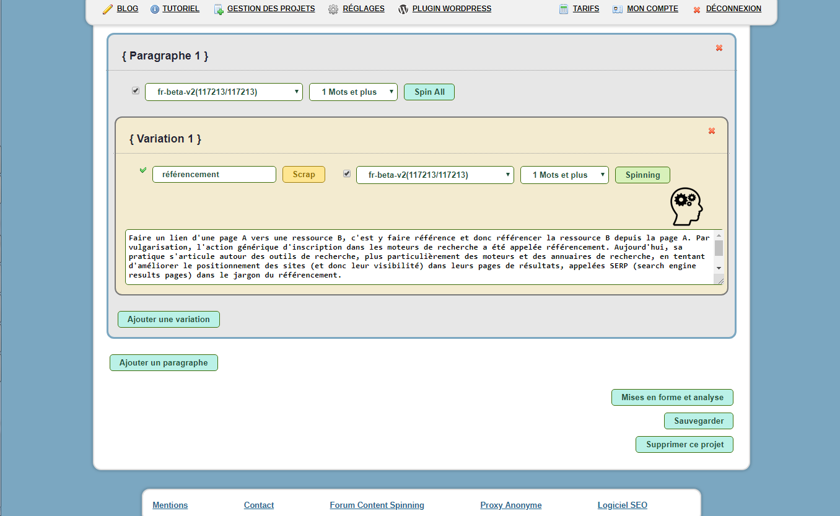Click the Spin All button

[429, 92]
